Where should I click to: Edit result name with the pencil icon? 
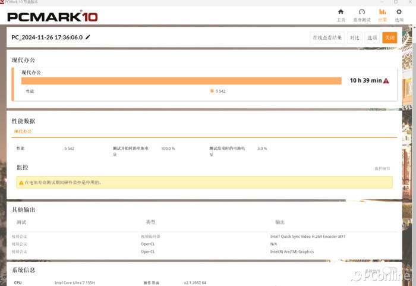click(x=88, y=37)
